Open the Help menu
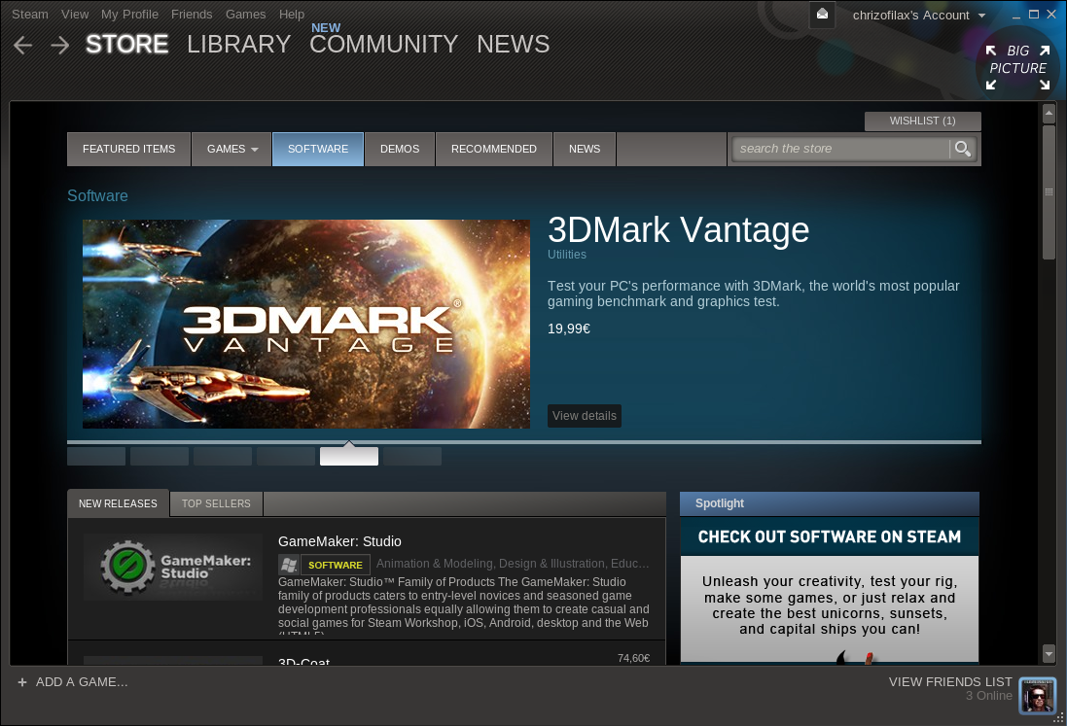Screen dimensions: 1067x726 (x=291, y=15)
